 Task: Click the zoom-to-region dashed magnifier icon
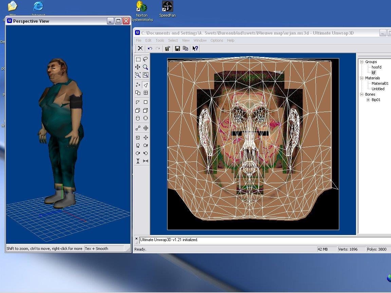pyautogui.click(x=145, y=75)
